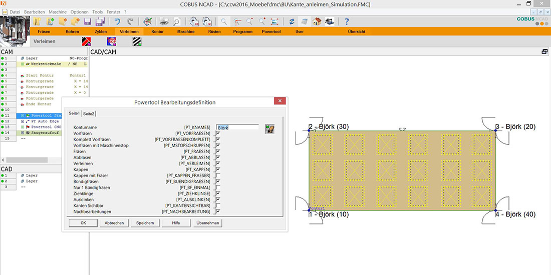Click the zoom in magnifier icon

tap(262, 21)
